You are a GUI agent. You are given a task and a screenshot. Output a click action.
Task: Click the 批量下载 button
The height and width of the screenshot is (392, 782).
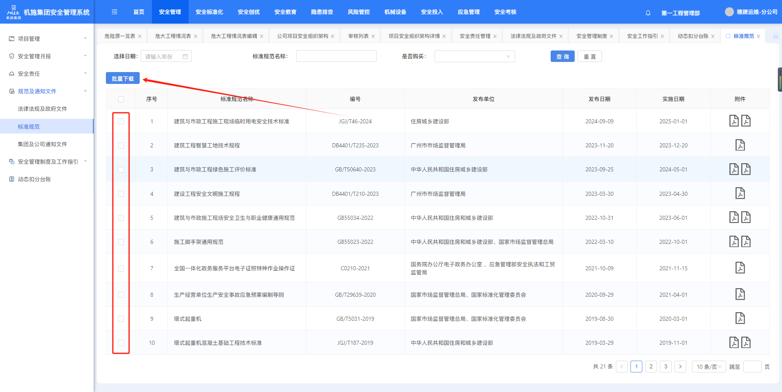coord(123,79)
